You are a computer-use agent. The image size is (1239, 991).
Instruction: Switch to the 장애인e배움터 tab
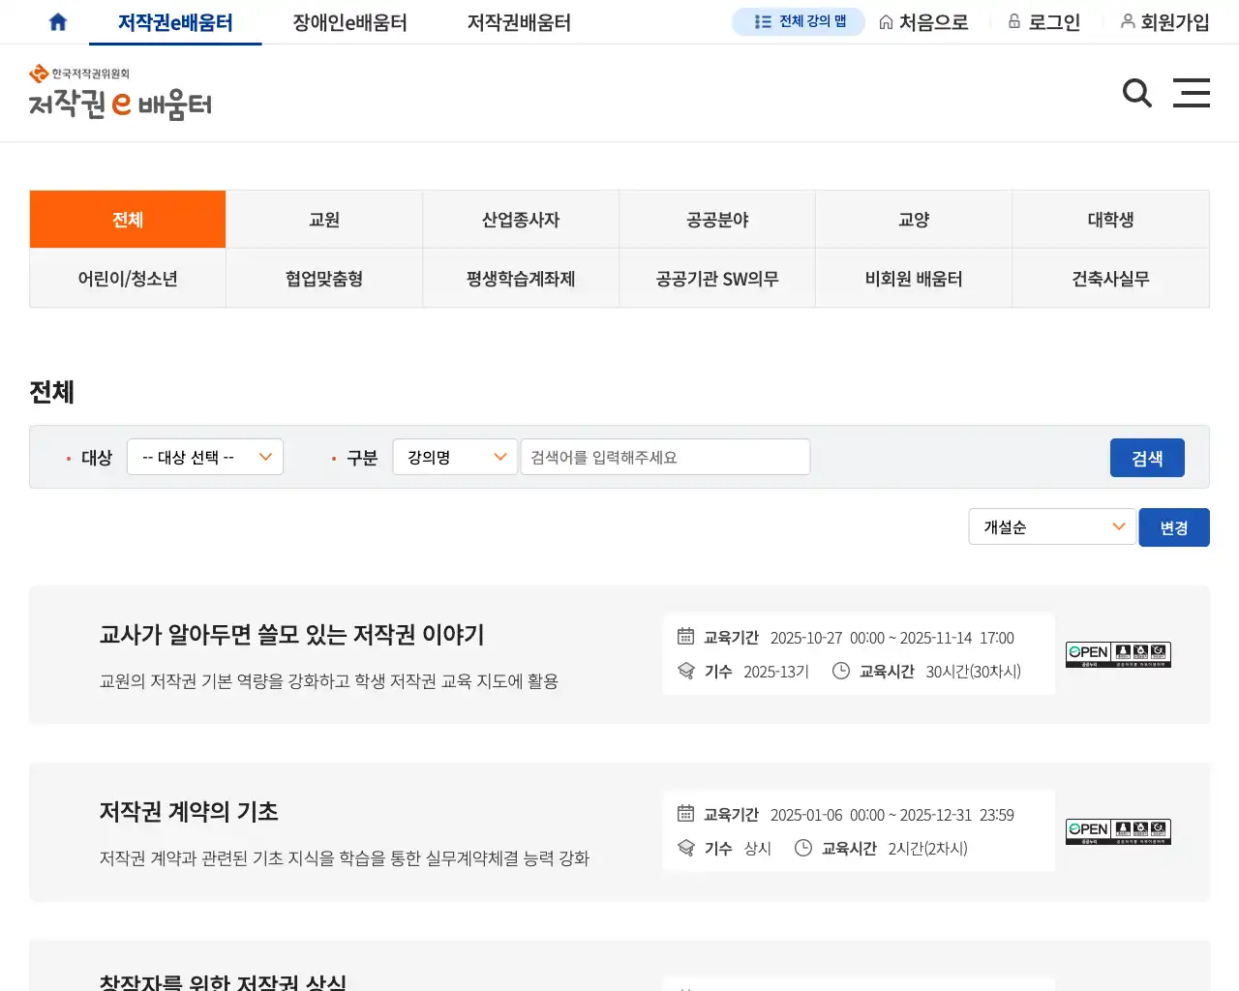tap(348, 20)
